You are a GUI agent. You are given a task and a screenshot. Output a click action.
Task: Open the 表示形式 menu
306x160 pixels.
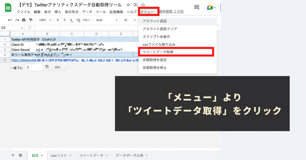[72, 12]
